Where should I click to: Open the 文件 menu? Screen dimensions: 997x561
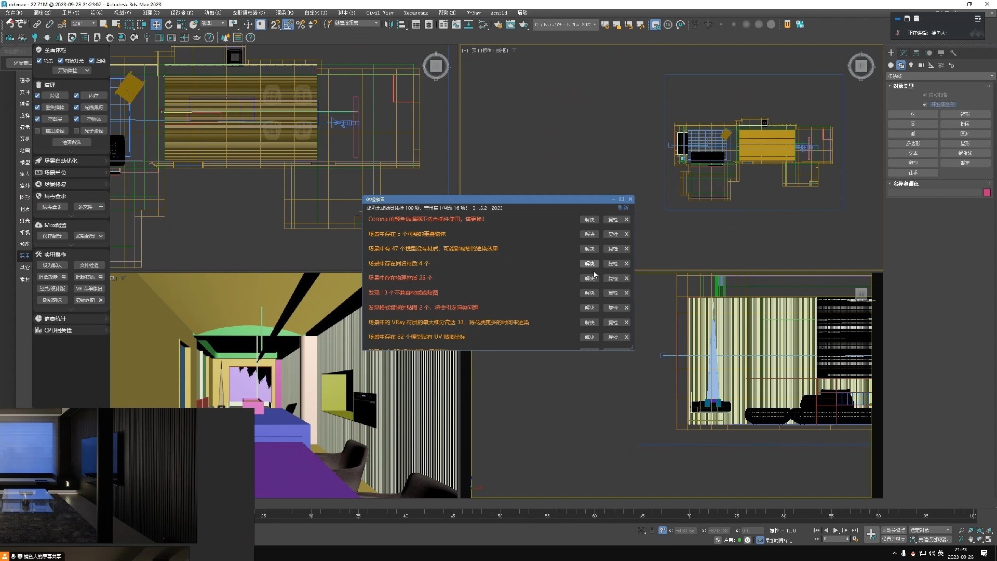click(14, 12)
